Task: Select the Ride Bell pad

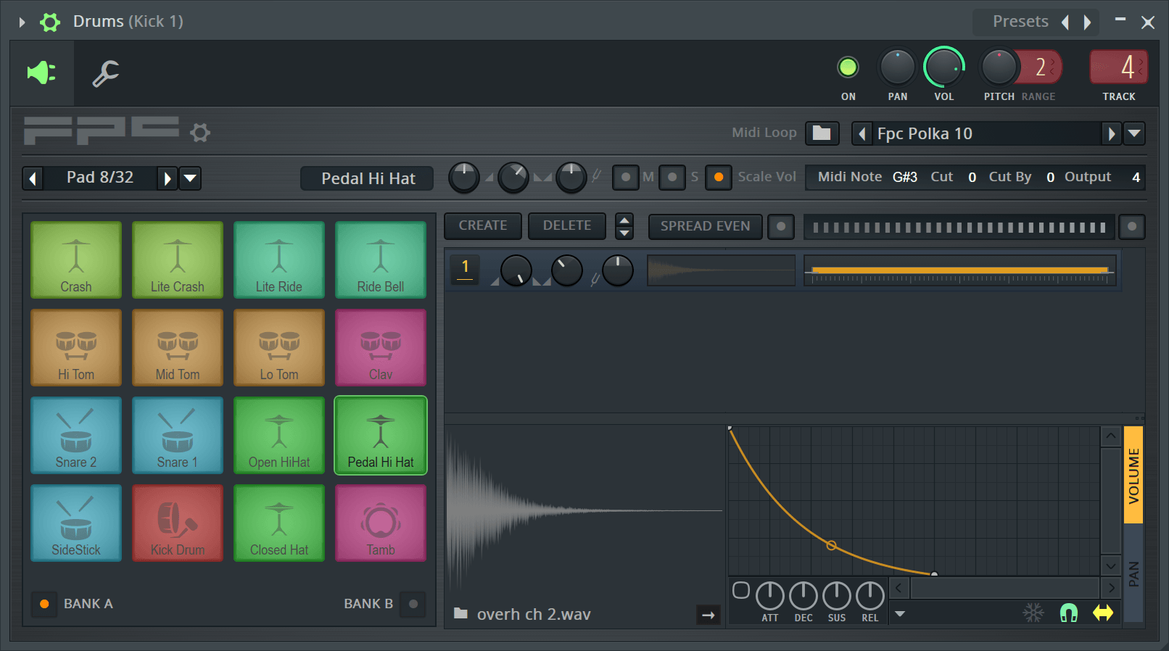Action: (x=381, y=260)
